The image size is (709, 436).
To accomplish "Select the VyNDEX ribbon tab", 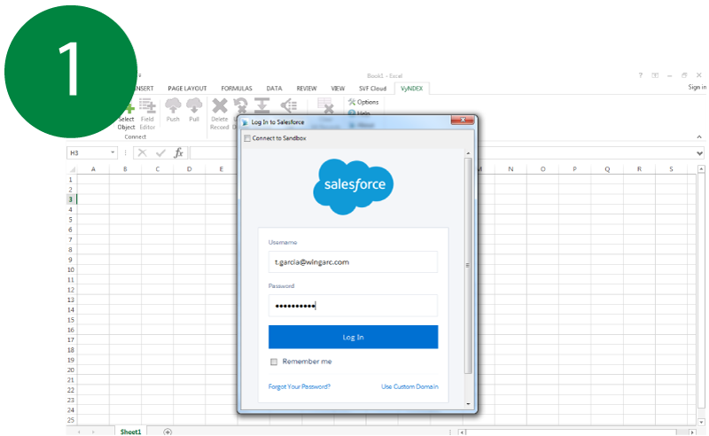I will pyautogui.click(x=411, y=89).
